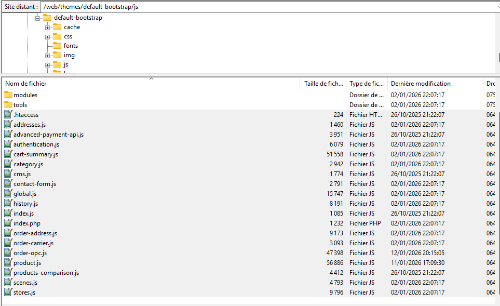Click the tools folder icon in list
This screenshot has width=500, height=306.
tap(8, 105)
